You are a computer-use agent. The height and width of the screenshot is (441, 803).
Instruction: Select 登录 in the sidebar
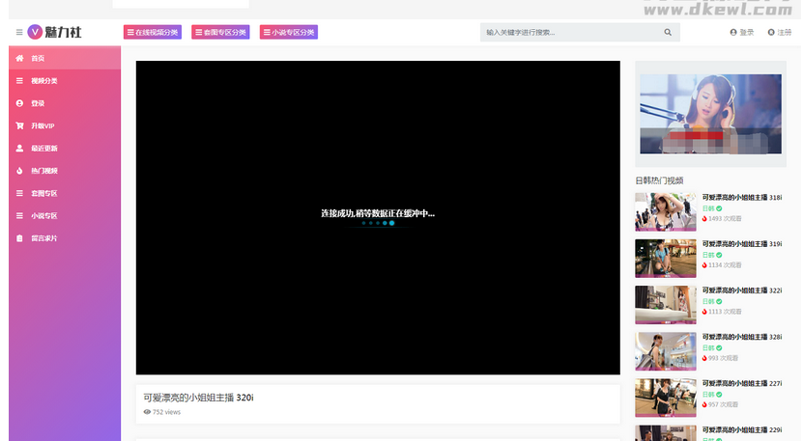click(65, 103)
